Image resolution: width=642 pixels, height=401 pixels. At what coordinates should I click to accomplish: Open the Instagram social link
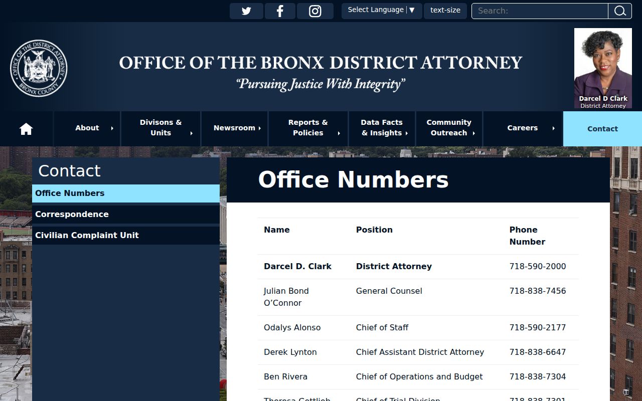click(315, 11)
